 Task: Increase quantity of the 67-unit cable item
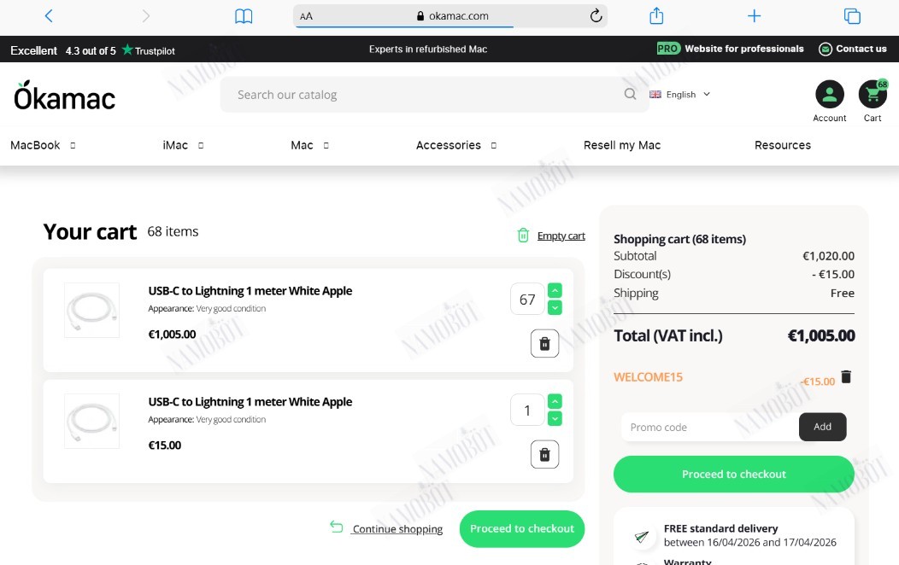pyautogui.click(x=555, y=290)
